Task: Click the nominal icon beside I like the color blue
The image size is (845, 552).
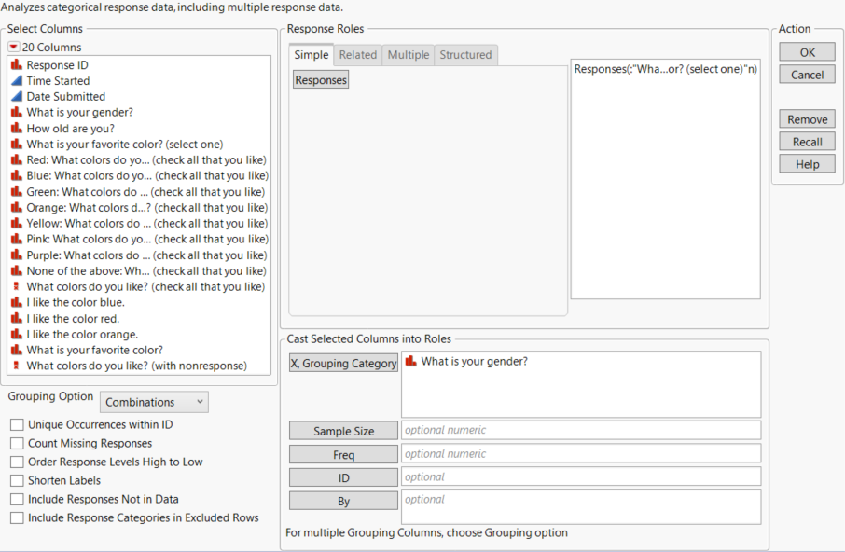Action: 15,302
